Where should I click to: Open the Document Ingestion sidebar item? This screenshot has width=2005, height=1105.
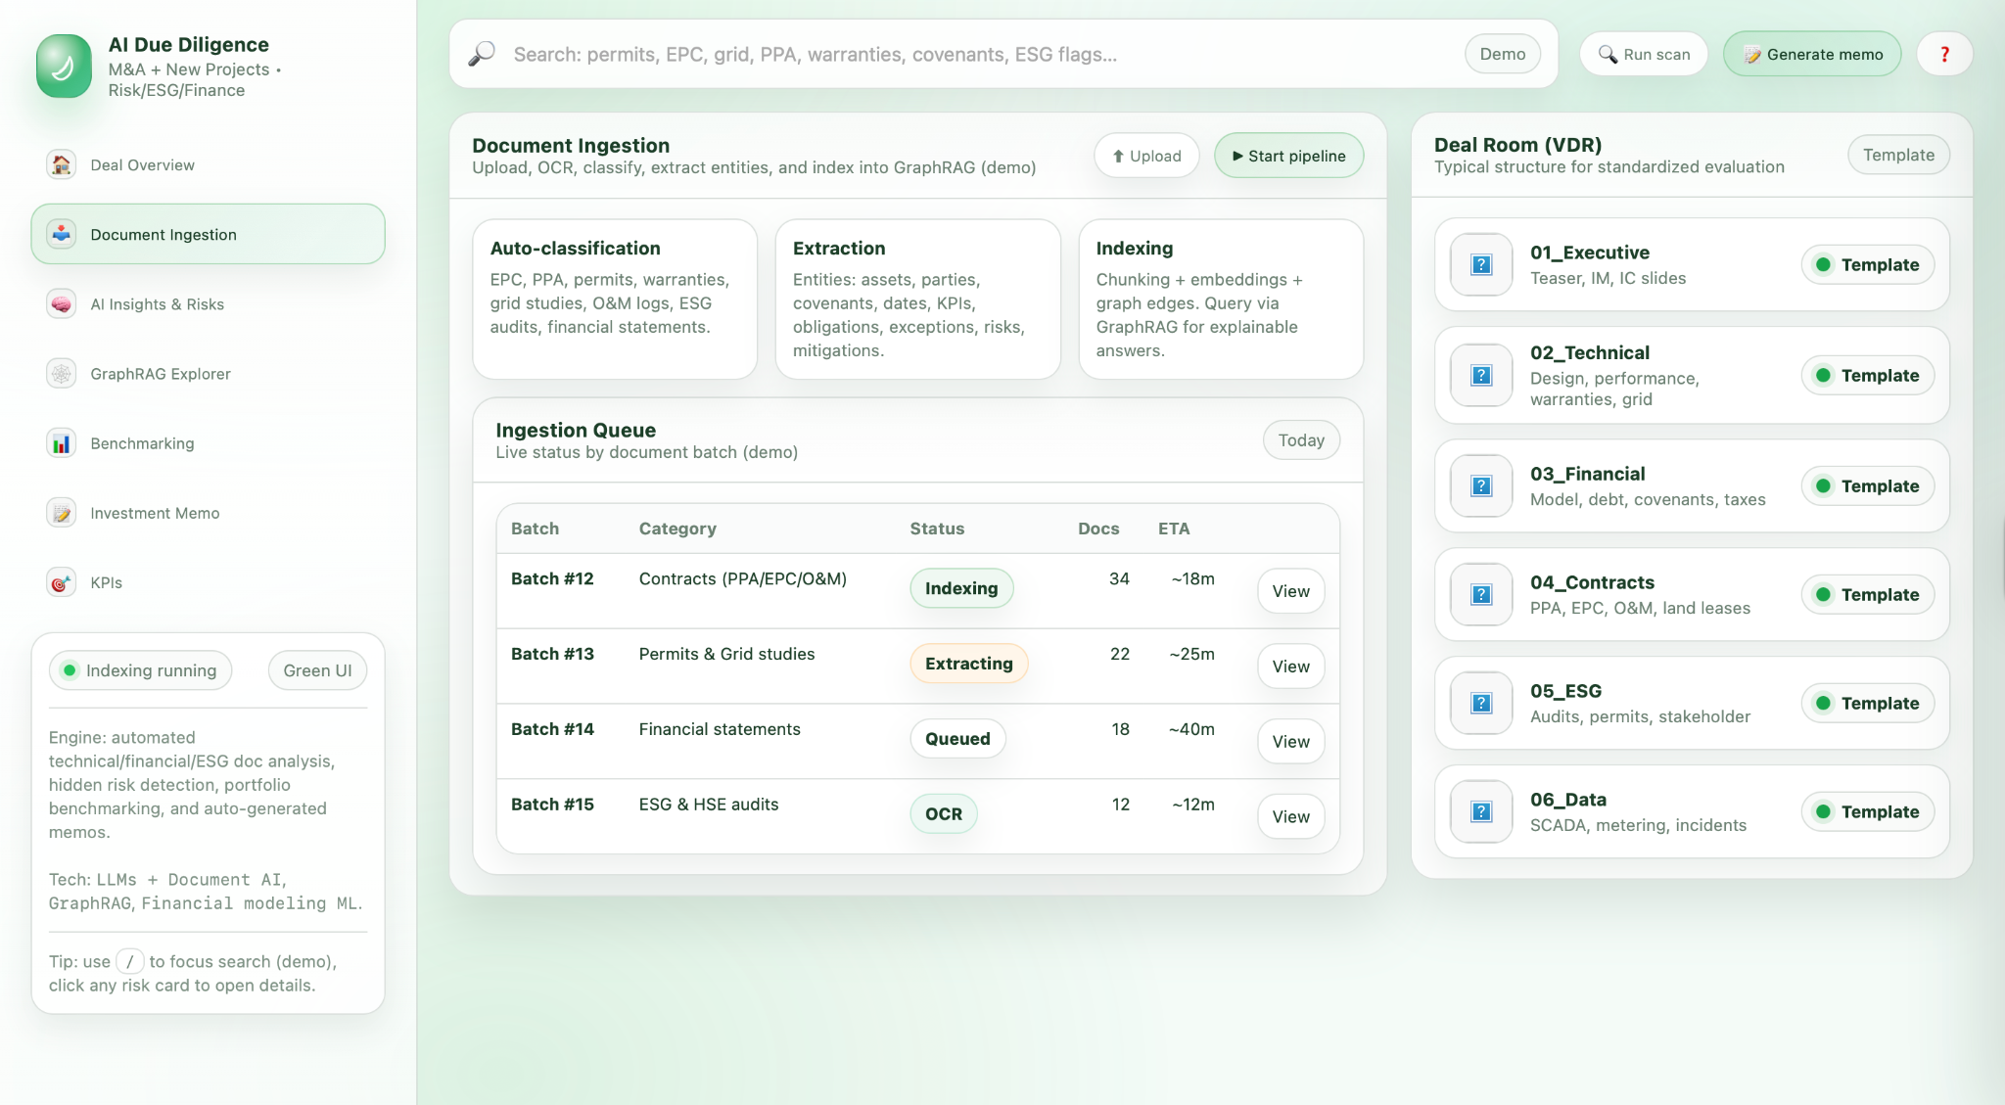coord(208,234)
